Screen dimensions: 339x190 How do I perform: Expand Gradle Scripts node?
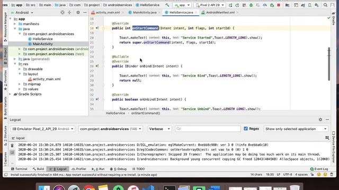[x=10, y=94]
